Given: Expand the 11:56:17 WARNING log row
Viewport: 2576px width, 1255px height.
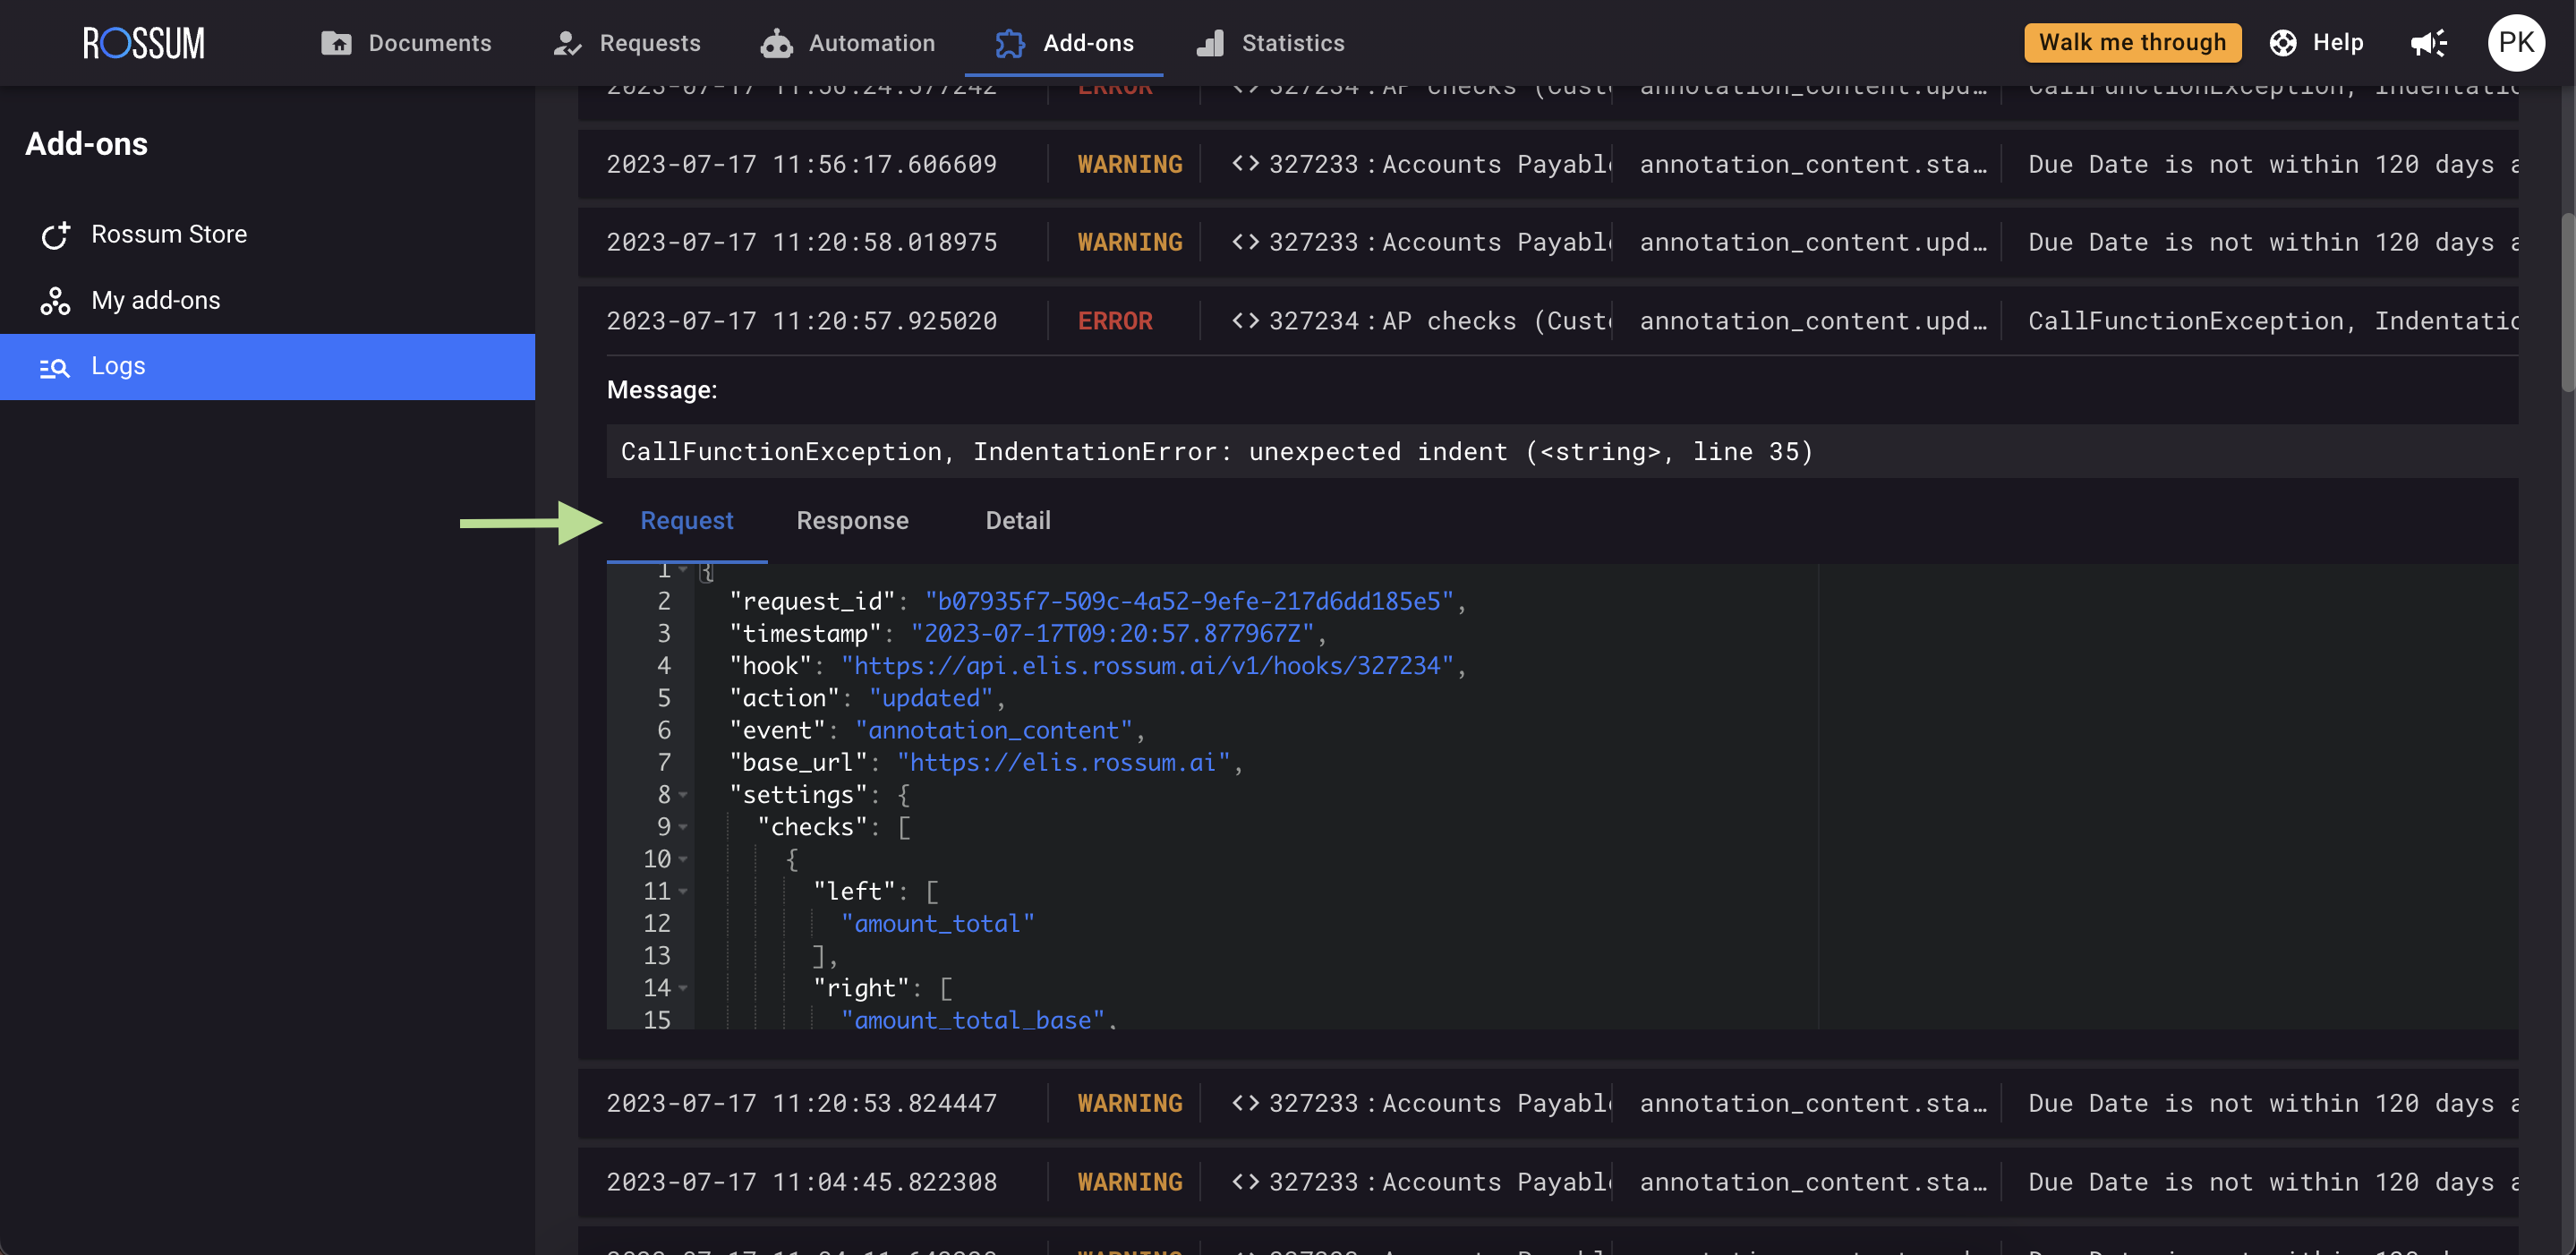Looking at the screenshot, I should point(800,164).
